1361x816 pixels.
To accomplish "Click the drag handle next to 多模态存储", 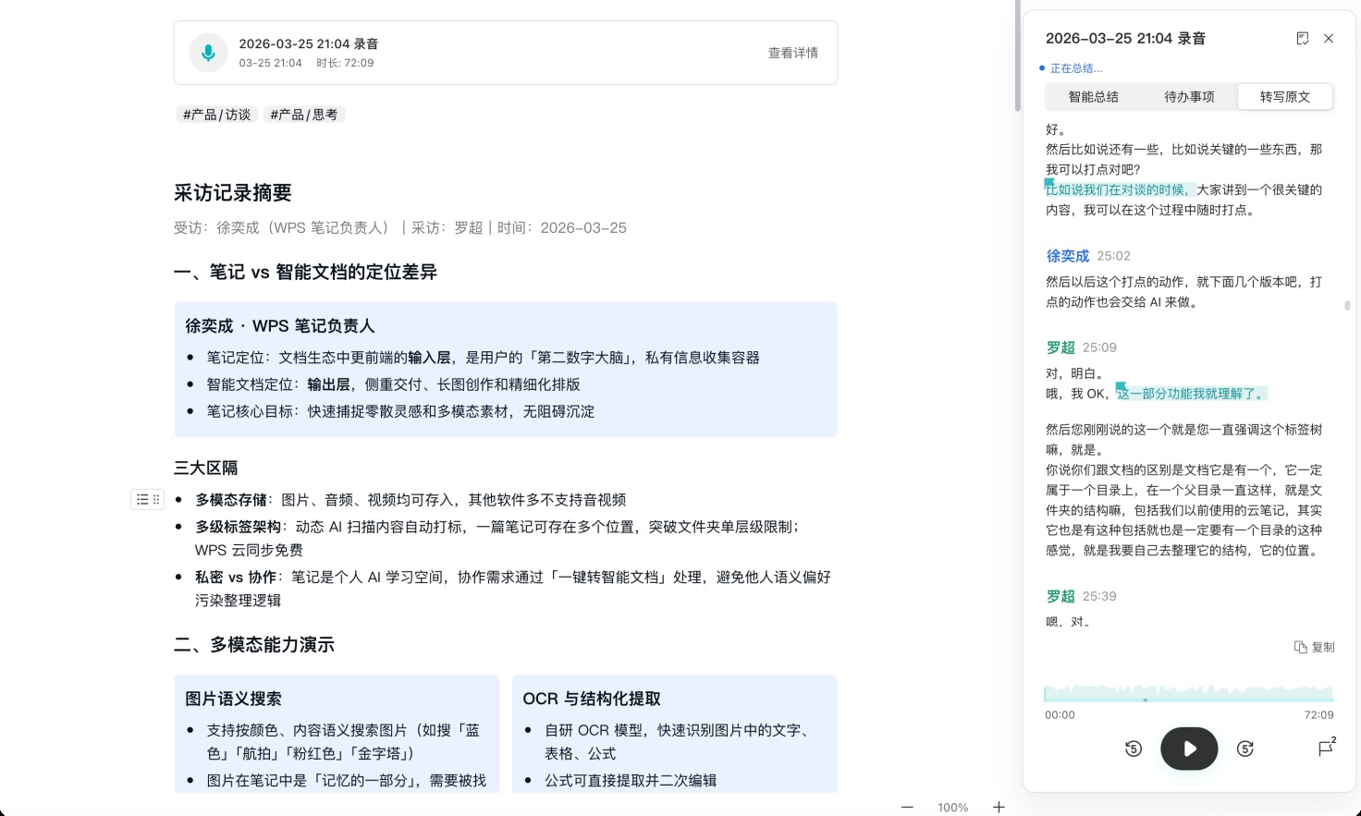I will [155, 499].
